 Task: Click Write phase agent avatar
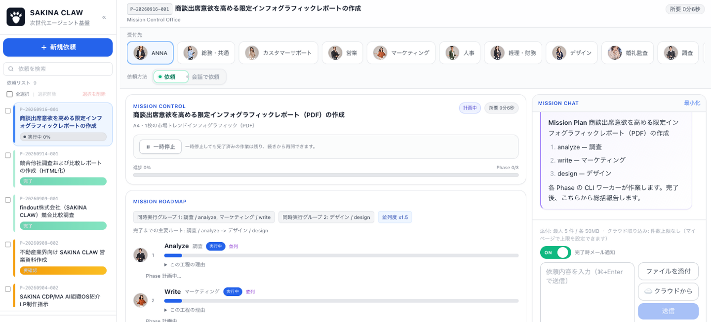point(140,300)
